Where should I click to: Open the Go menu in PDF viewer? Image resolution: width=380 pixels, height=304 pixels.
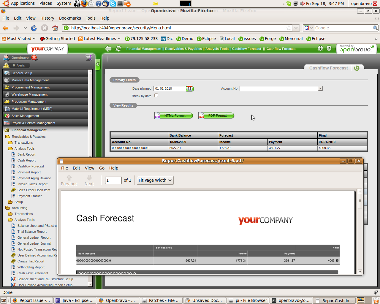pyautogui.click(x=102, y=168)
